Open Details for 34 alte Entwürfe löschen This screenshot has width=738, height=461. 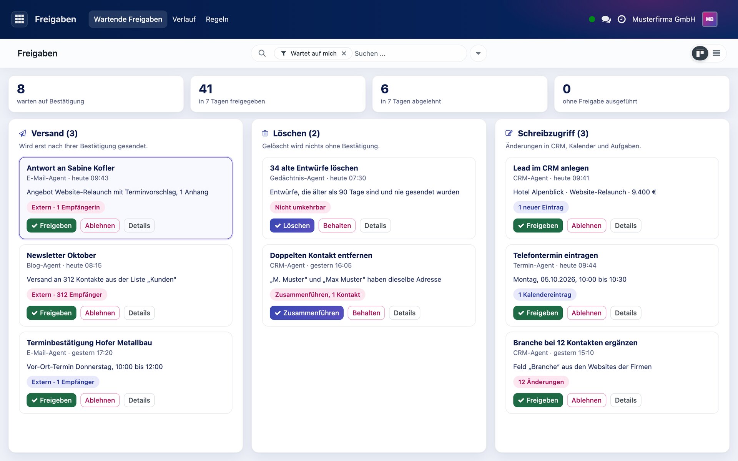coord(375,226)
